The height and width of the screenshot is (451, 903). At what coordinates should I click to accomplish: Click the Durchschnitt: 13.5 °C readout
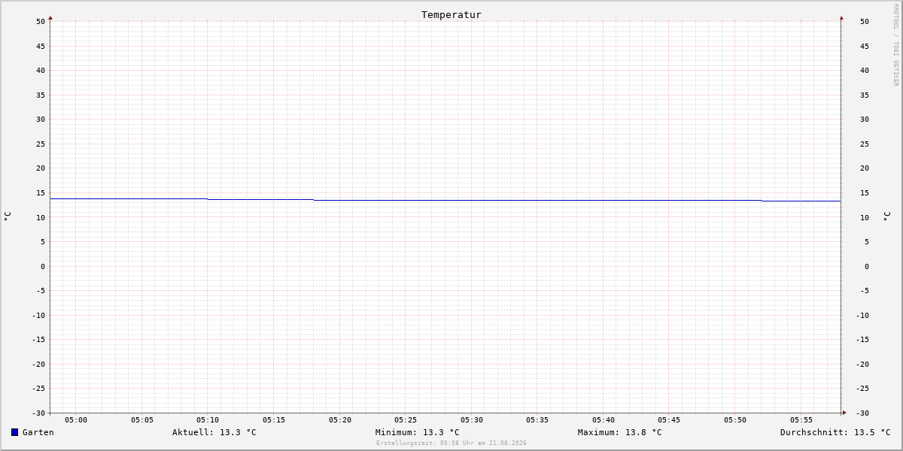835,432
